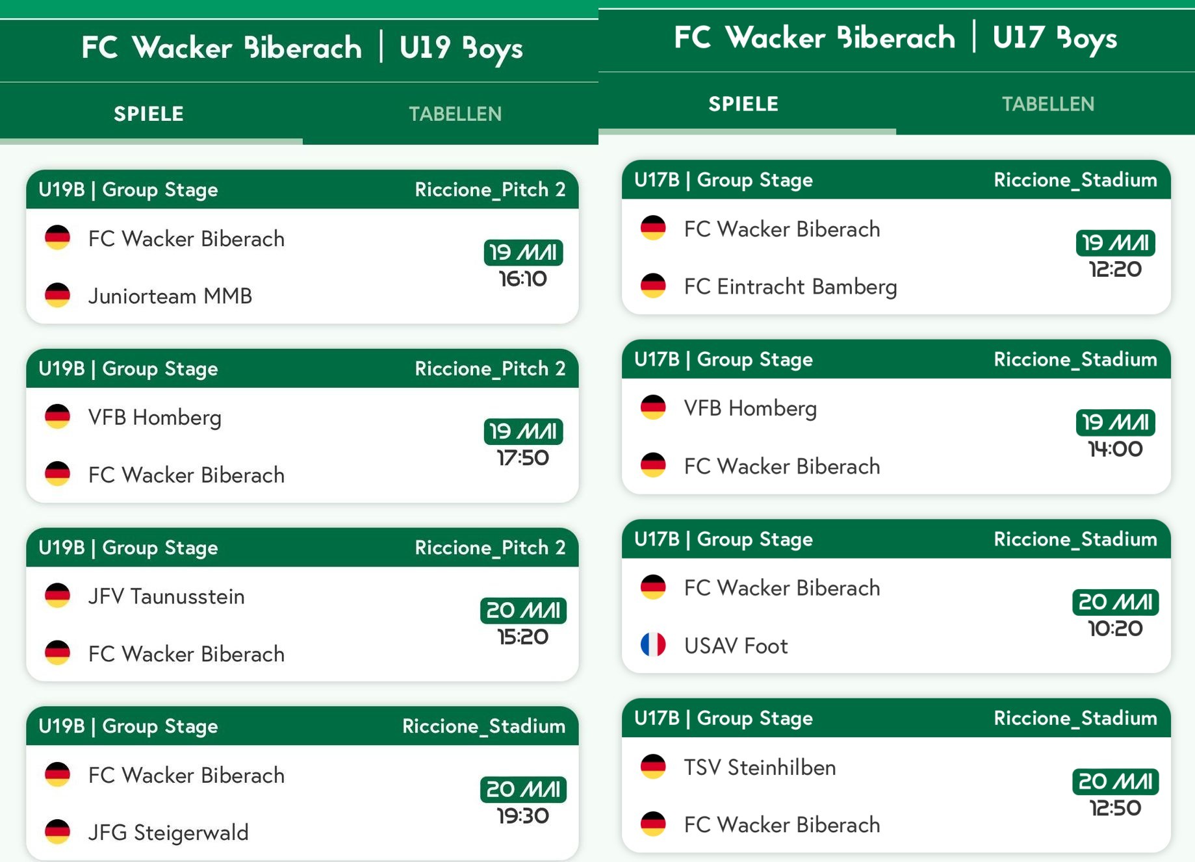Click the JFV Taunusstein team name
Image resolution: width=1195 pixels, height=862 pixels.
166,596
